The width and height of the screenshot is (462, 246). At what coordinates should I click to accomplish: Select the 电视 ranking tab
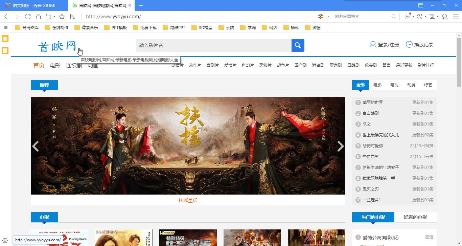coord(394,85)
